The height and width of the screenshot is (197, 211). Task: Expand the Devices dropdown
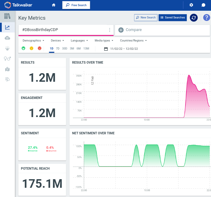tap(58, 41)
